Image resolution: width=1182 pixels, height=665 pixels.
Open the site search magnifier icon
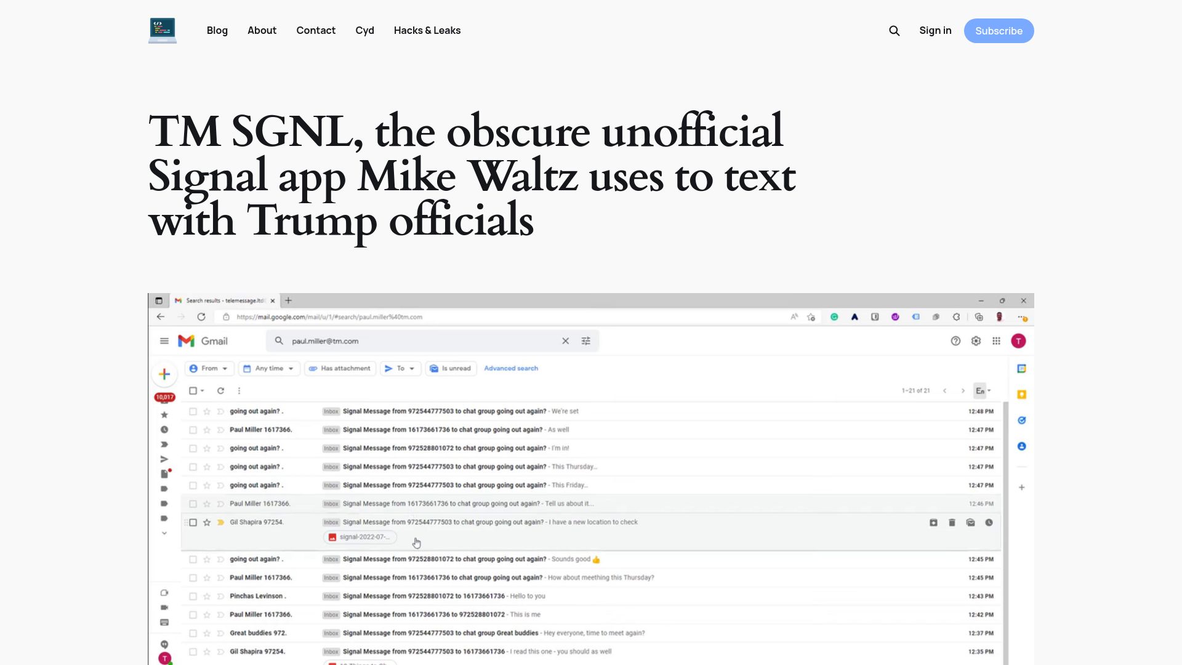pos(895,31)
